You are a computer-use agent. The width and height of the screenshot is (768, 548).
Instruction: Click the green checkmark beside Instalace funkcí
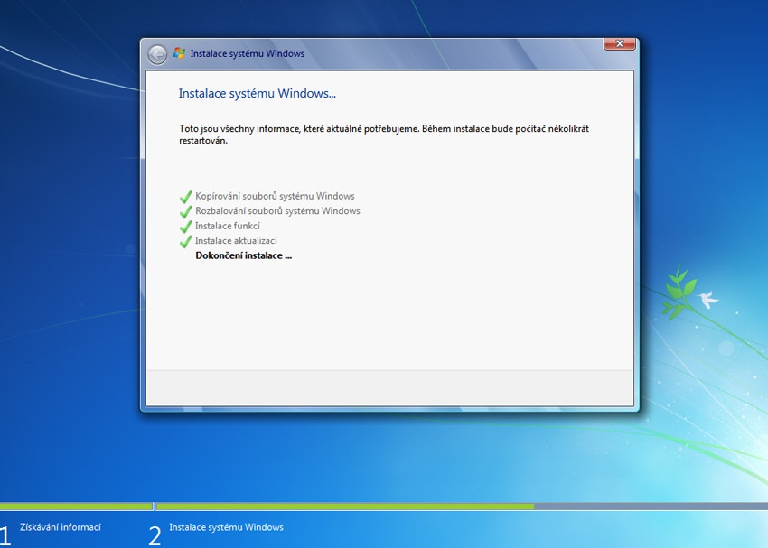tap(185, 227)
